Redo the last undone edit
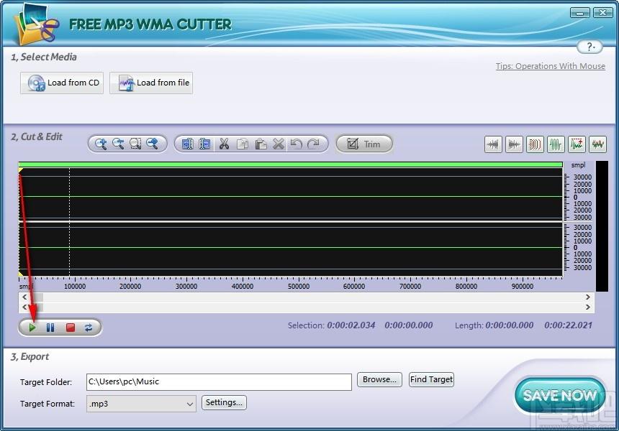This screenshot has width=619, height=431. (313, 144)
